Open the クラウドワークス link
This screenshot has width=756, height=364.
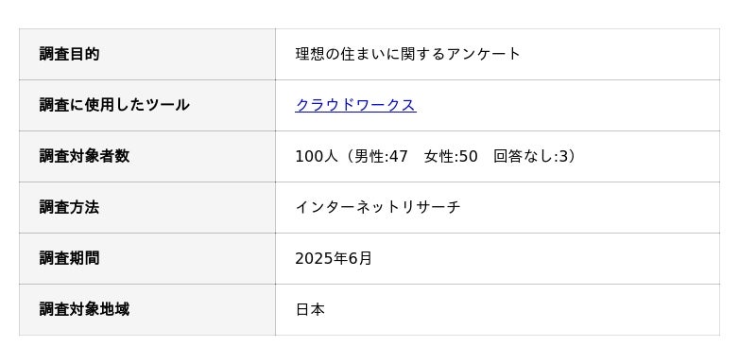click(355, 105)
